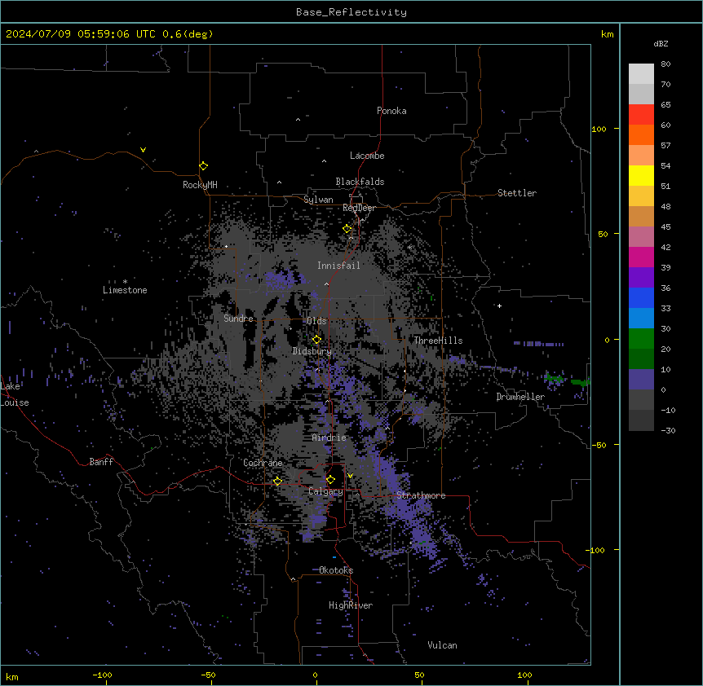Click the ThreeHills label

[438, 341]
